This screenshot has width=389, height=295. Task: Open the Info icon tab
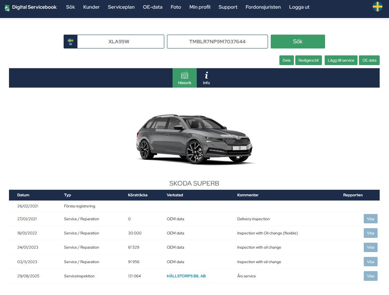206,78
